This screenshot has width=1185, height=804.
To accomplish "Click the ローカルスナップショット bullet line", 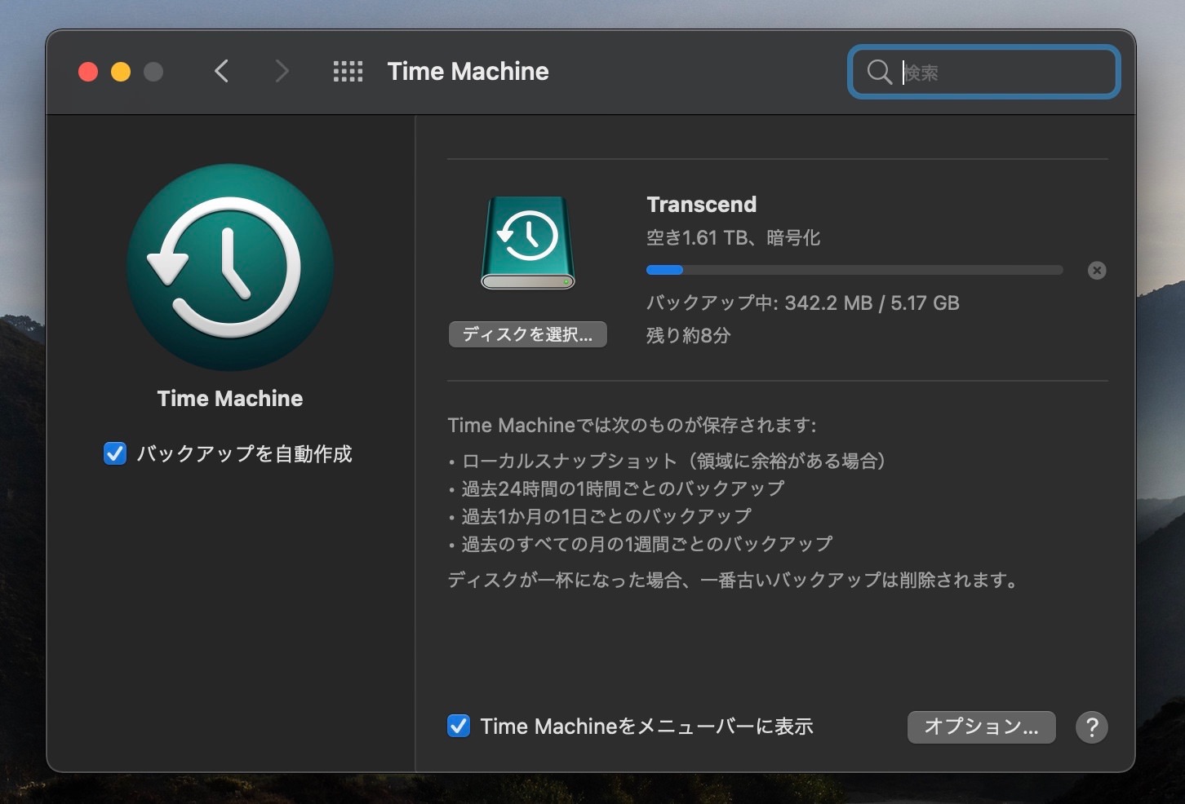I will [668, 461].
